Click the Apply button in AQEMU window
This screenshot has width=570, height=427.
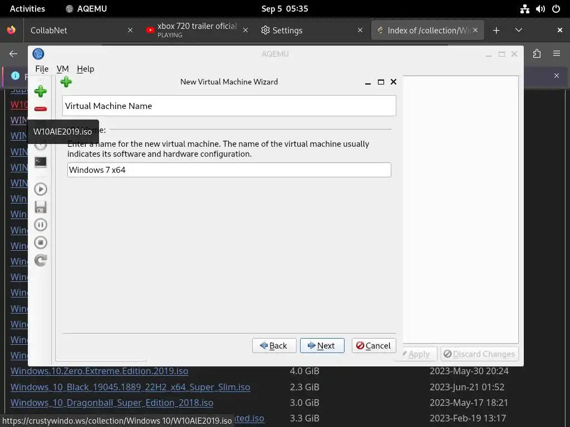coord(415,354)
